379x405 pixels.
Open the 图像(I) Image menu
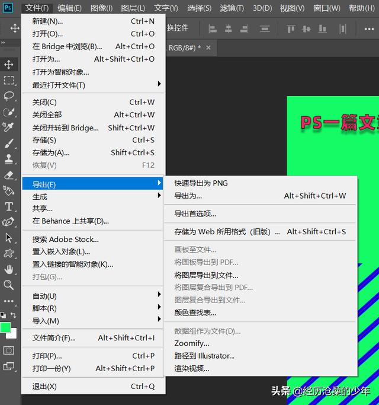pyautogui.click(x=101, y=8)
